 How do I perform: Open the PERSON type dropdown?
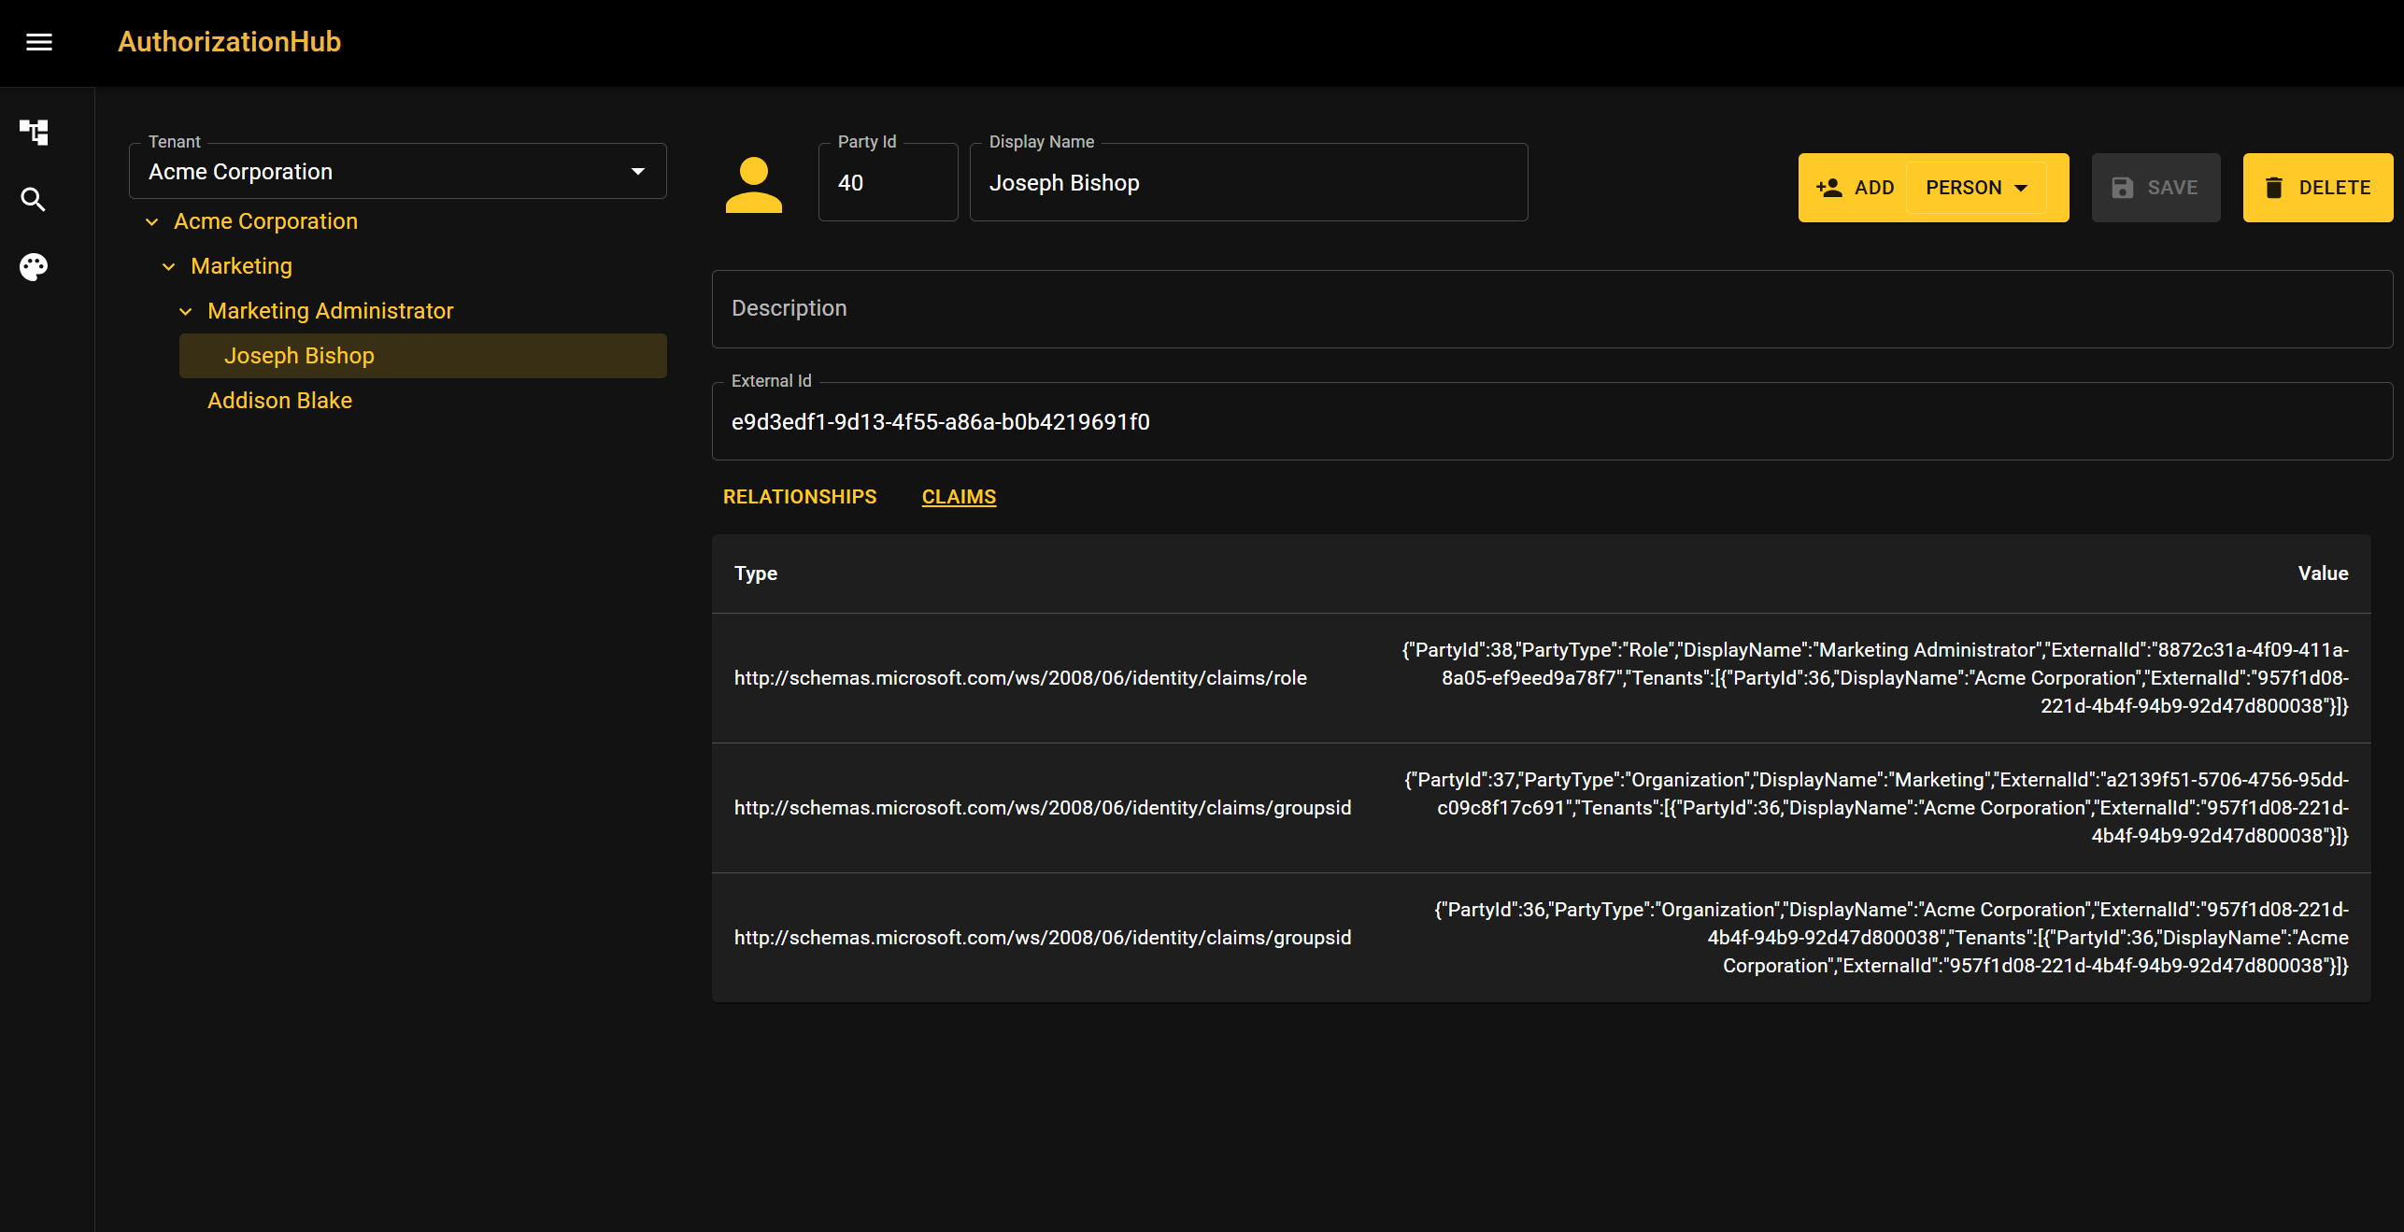[1976, 188]
